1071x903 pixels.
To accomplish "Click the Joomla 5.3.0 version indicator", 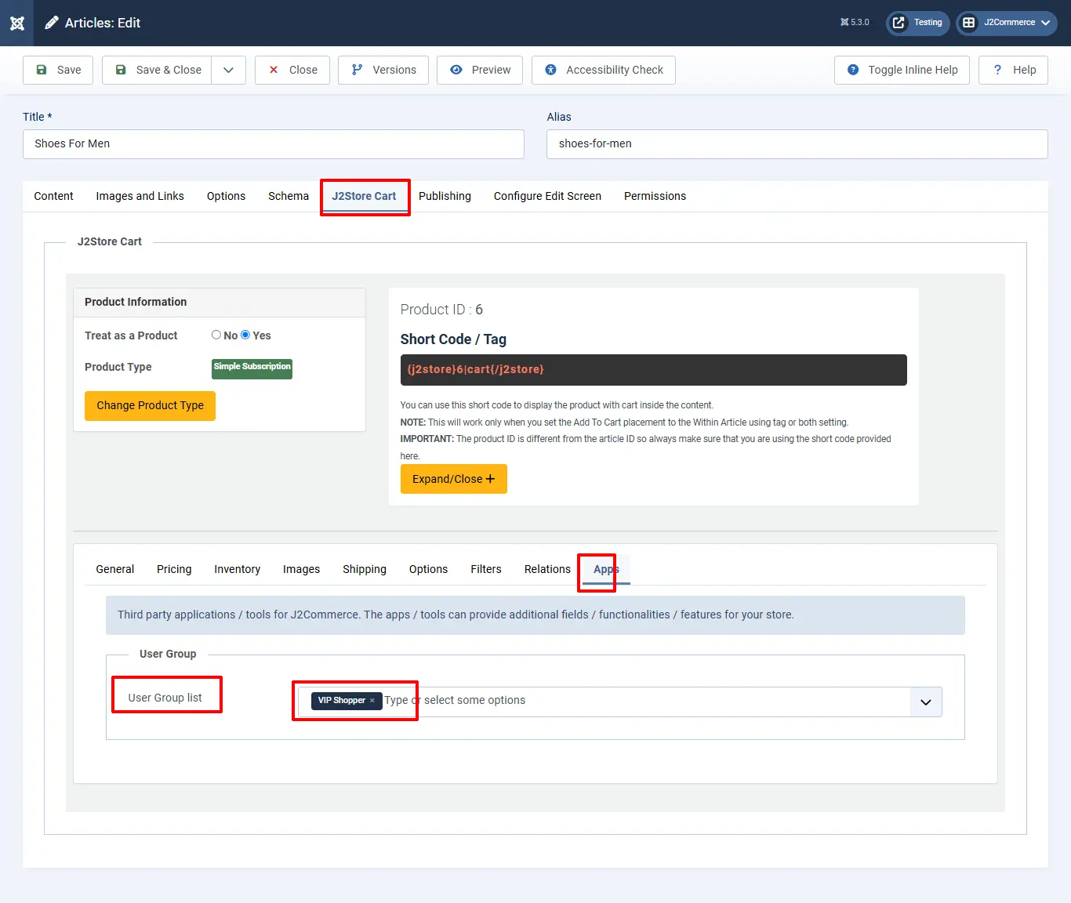I will [x=855, y=23].
